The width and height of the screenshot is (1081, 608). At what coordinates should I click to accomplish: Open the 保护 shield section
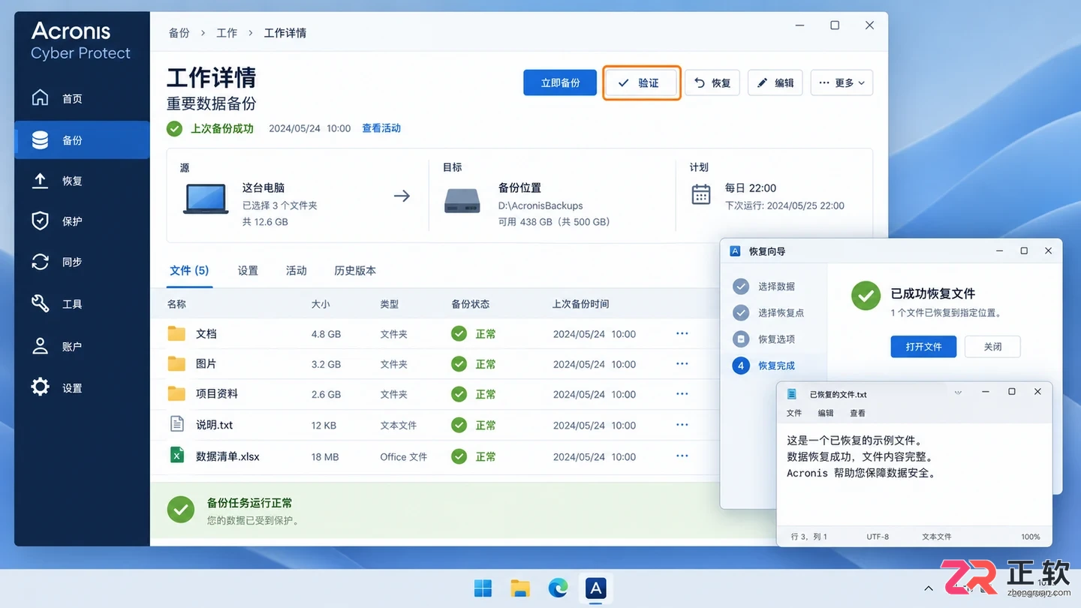point(82,221)
